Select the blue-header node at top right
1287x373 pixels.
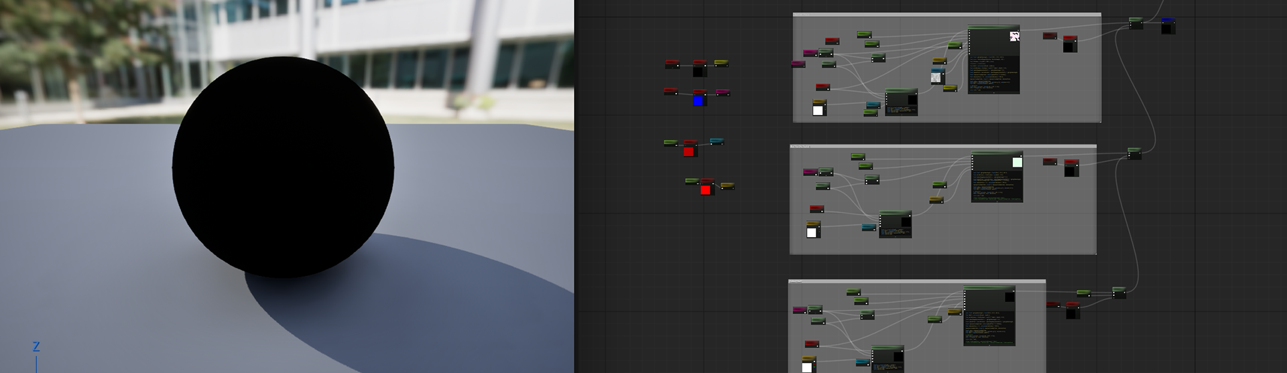click(1168, 25)
